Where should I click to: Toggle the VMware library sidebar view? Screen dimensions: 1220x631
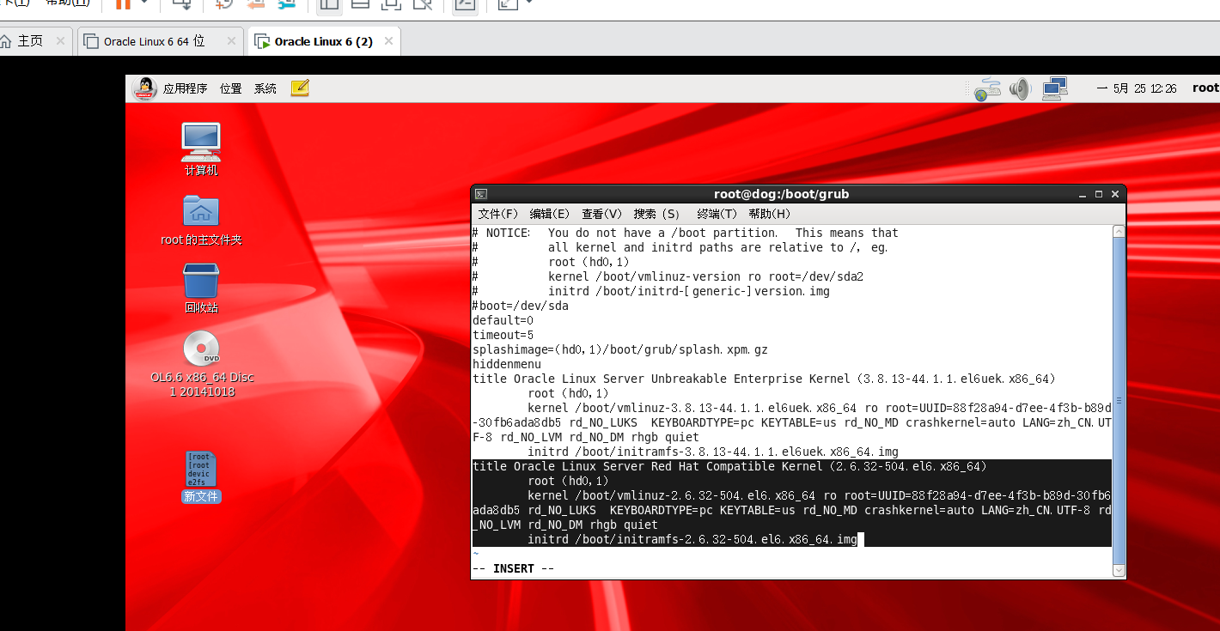(329, 6)
